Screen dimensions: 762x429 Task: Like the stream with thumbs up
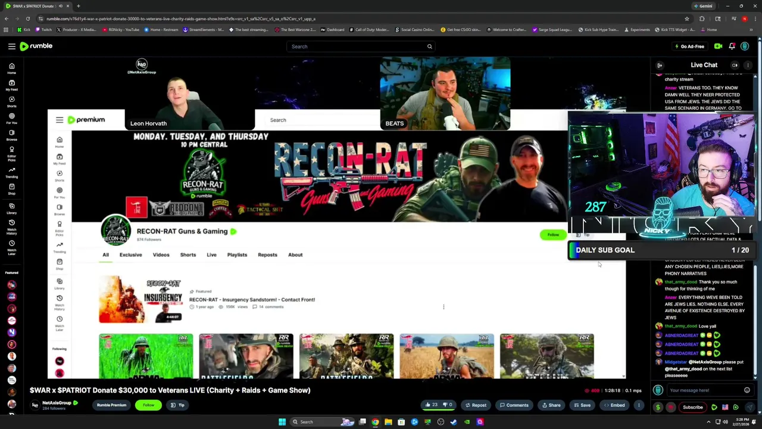pos(431,405)
